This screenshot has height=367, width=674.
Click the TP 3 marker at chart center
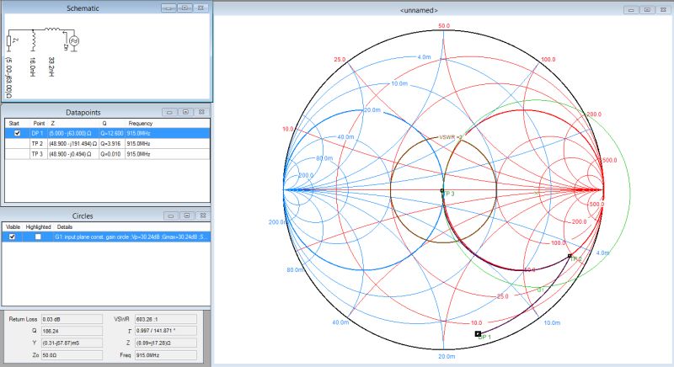coord(441,190)
